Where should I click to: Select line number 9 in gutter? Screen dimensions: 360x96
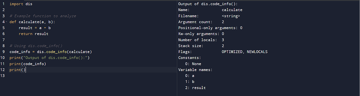coord(3,52)
